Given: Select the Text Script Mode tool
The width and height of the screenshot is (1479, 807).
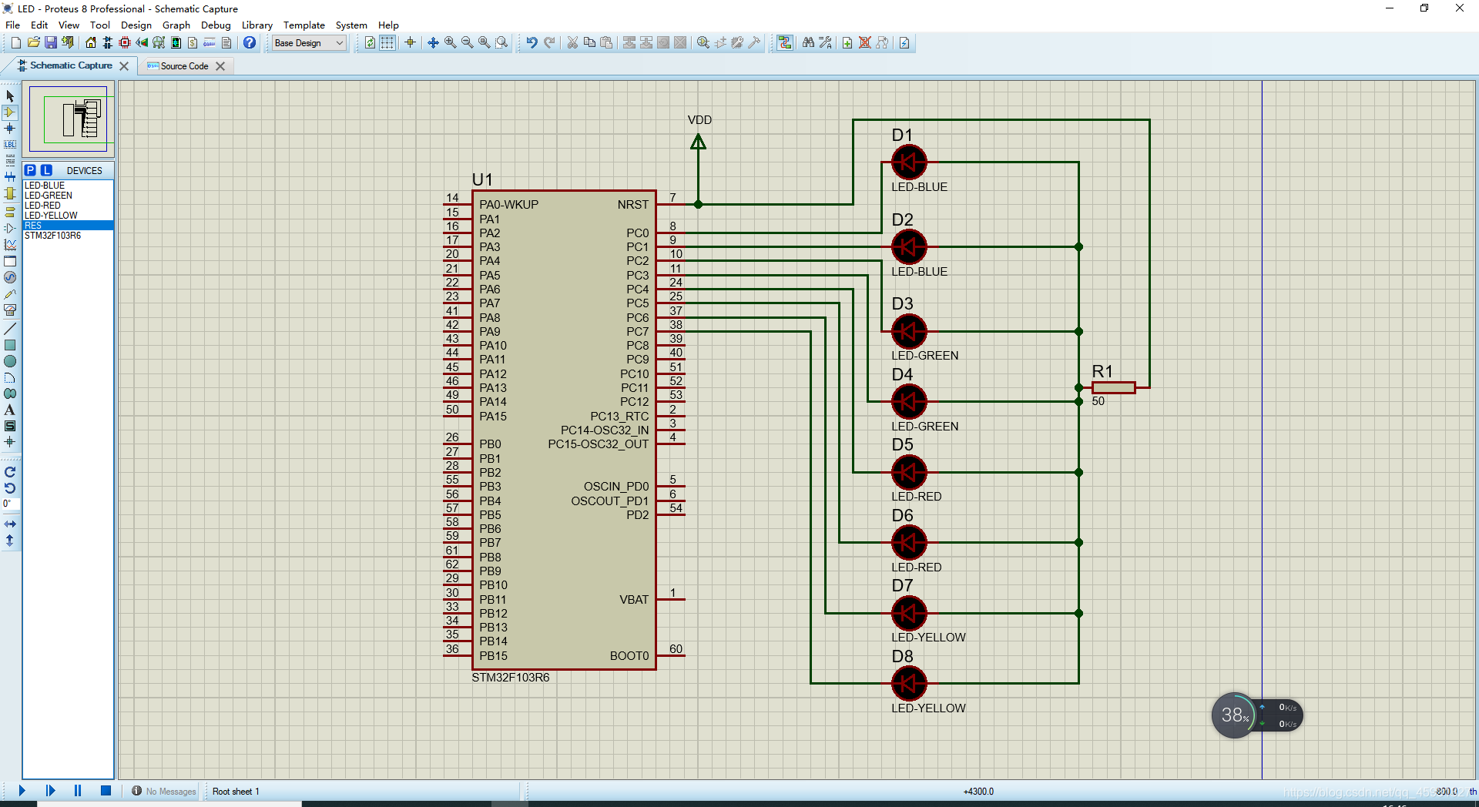Looking at the screenshot, I should click(10, 161).
